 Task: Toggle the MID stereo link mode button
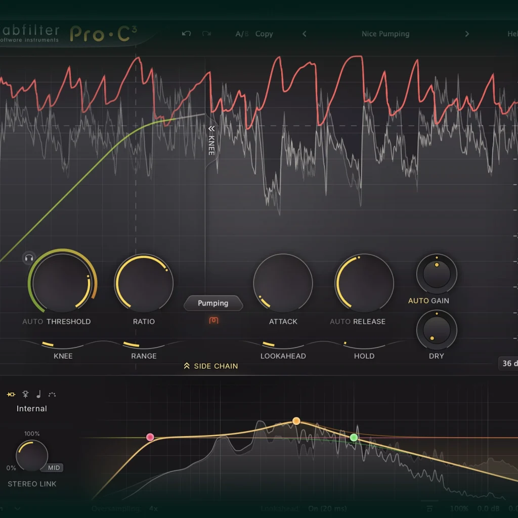[x=54, y=467]
